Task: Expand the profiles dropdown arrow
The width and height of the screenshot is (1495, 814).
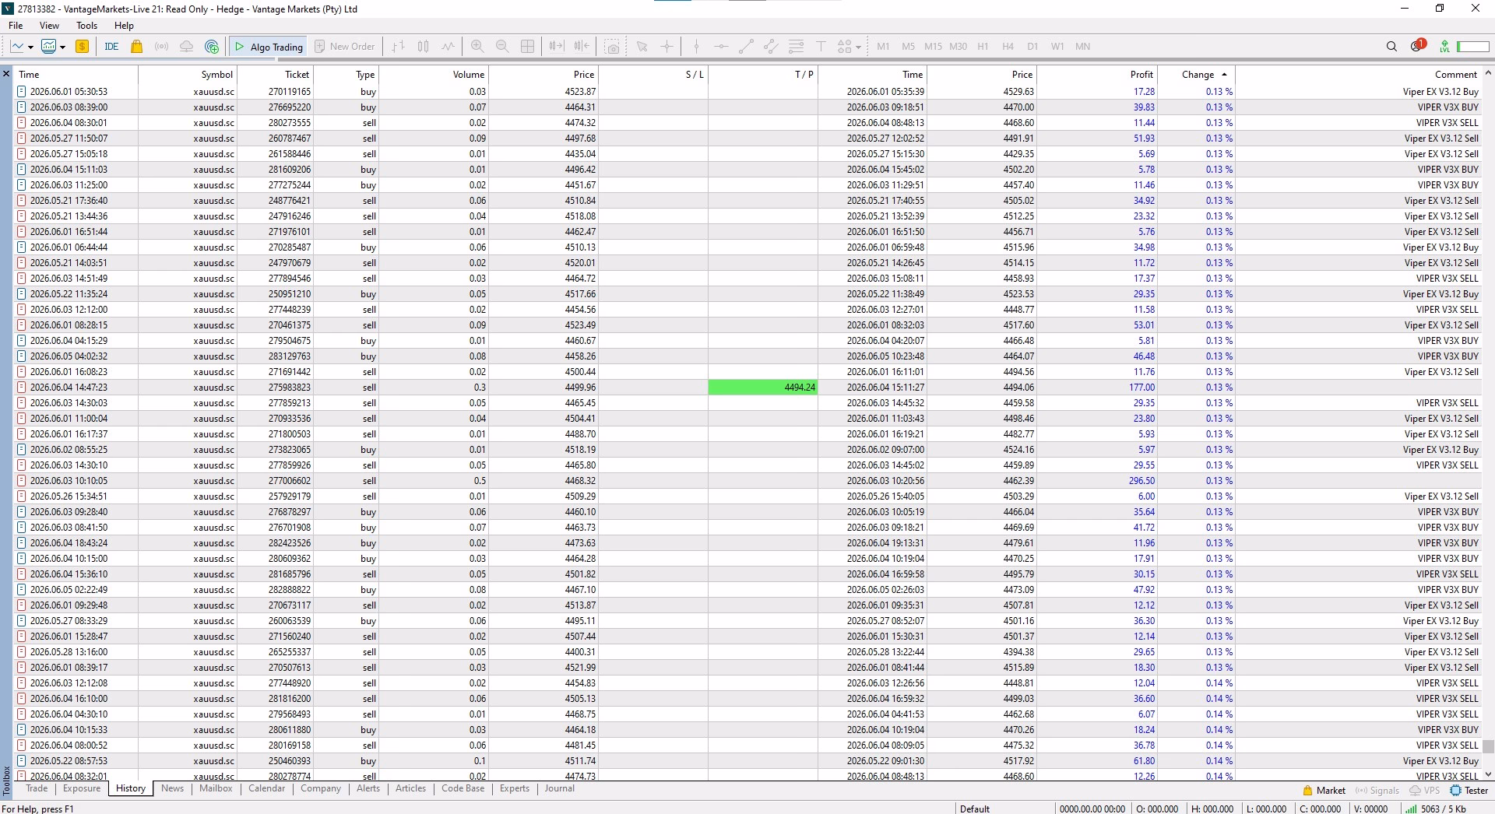Action: (62, 47)
